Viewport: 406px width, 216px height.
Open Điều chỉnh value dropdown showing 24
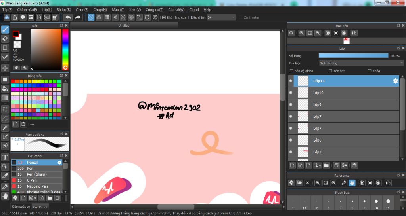click(x=221, y=17)
